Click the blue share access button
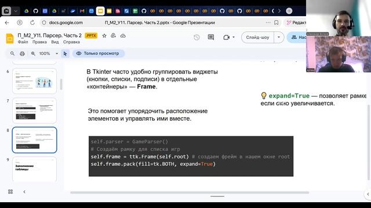371x208 pixels. [296, 37]
